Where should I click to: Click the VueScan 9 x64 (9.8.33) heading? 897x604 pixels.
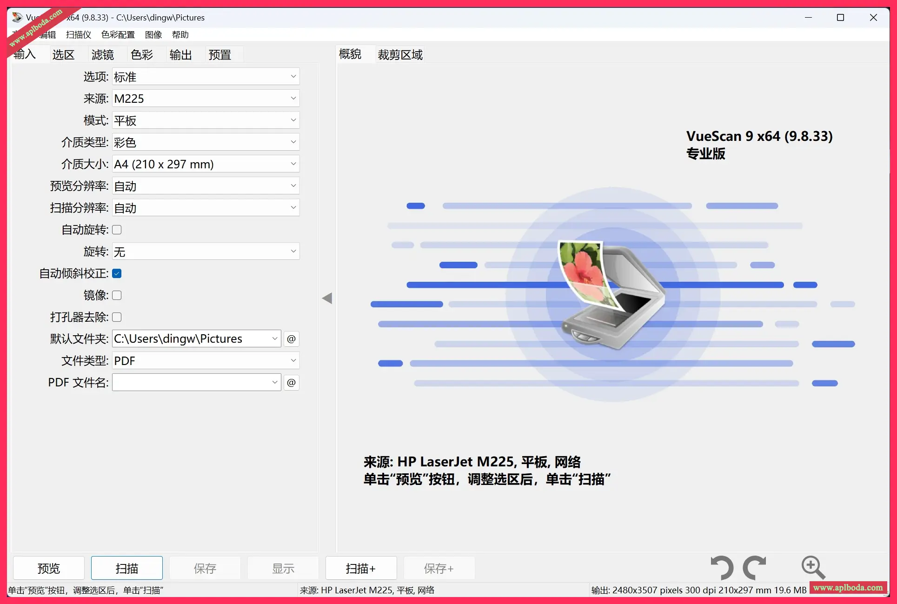click(759, 136)
